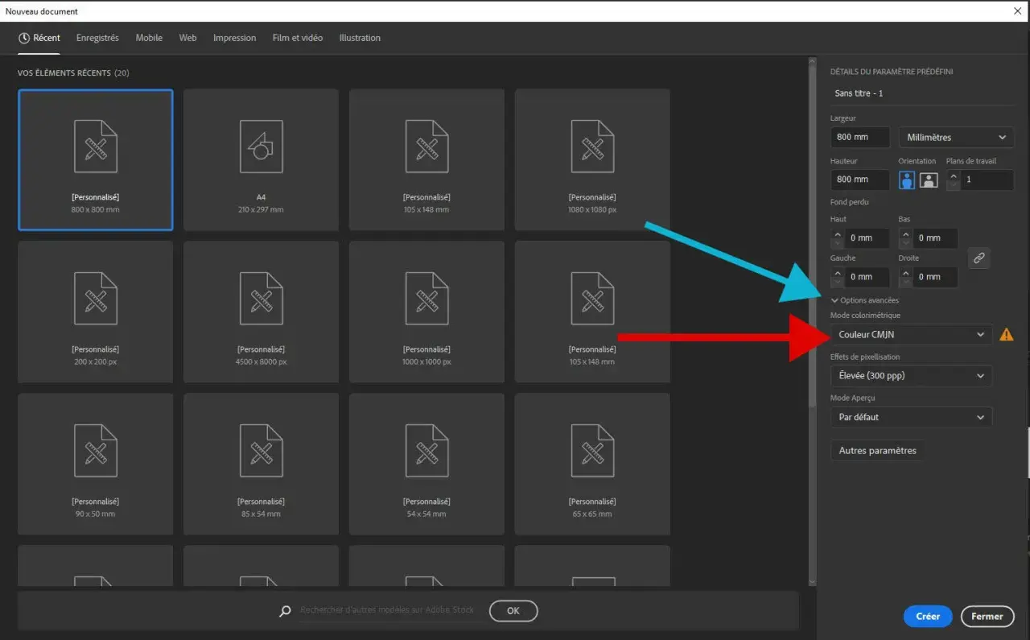The image size is (1030, 640).
Task: Click the color mode warning triangle icon
Action: [x=1006, y=334]
